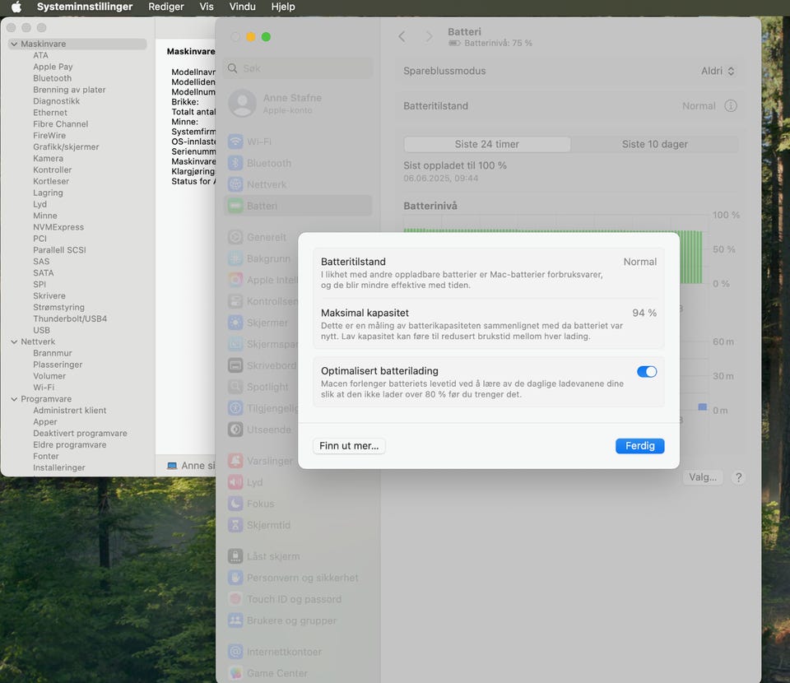Viewport: 790px width, 683px height.
Task: Collapse the Programvare tree section
Action: coord(14,399)
